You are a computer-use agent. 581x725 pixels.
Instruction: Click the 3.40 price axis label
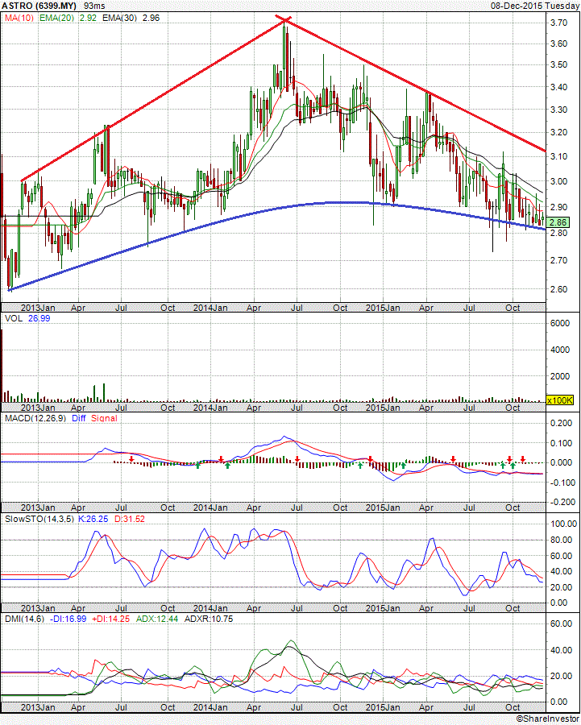(558, 86)
